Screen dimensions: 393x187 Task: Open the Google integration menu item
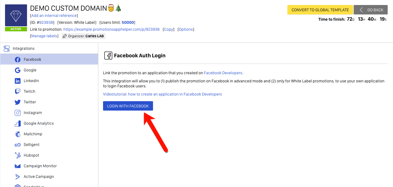(x=49, y=70)
